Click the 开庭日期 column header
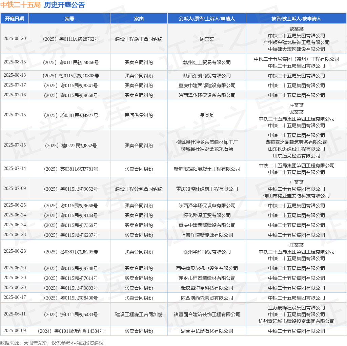The height and width of the screenshot is (346, 347). point(15,19)
